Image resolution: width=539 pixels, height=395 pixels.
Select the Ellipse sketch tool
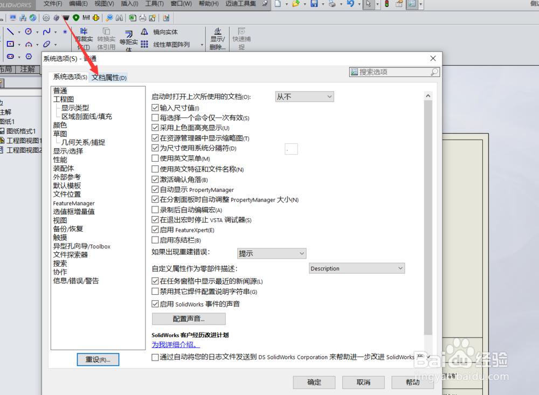click(x=47, y=44)
